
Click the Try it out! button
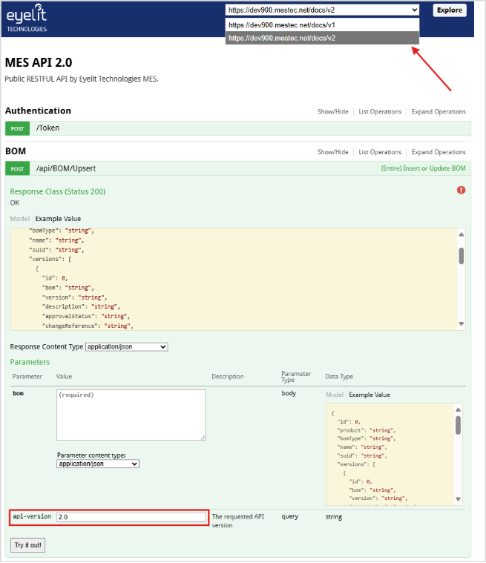(x=27, y=545)
